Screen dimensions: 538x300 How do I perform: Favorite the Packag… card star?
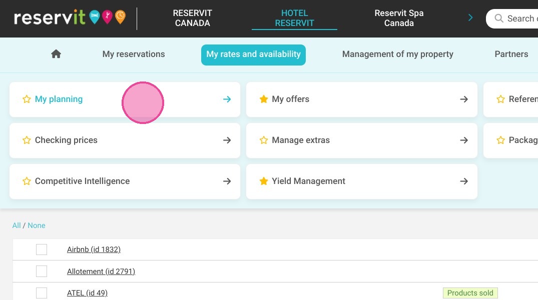coord(500,140)
